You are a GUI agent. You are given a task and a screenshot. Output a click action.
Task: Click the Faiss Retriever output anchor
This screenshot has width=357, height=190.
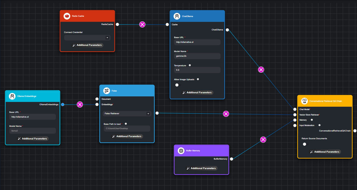click(x=157, y=113)
